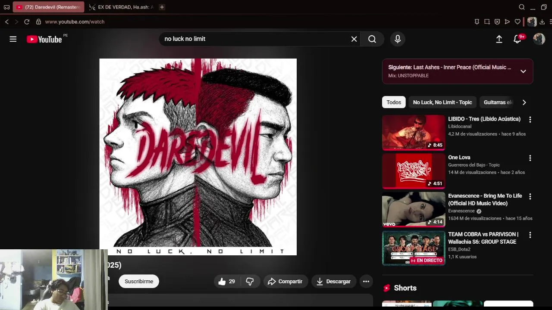
Task: Open LIBIDO Tres video thumbnail
Action: click(x=414, y=133)
